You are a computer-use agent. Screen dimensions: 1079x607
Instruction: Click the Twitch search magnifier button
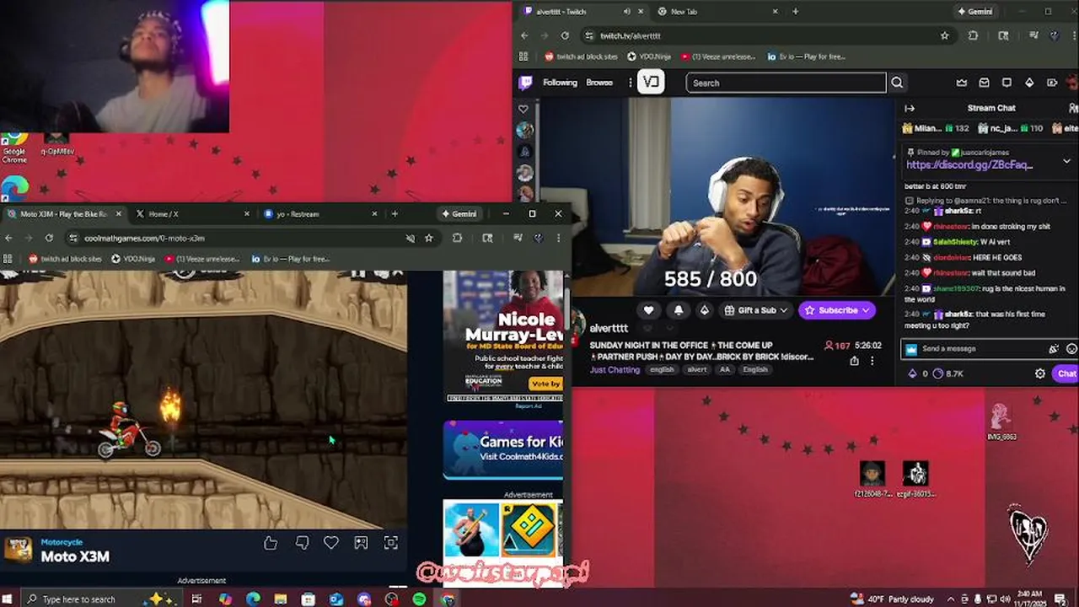coord(897,83)
